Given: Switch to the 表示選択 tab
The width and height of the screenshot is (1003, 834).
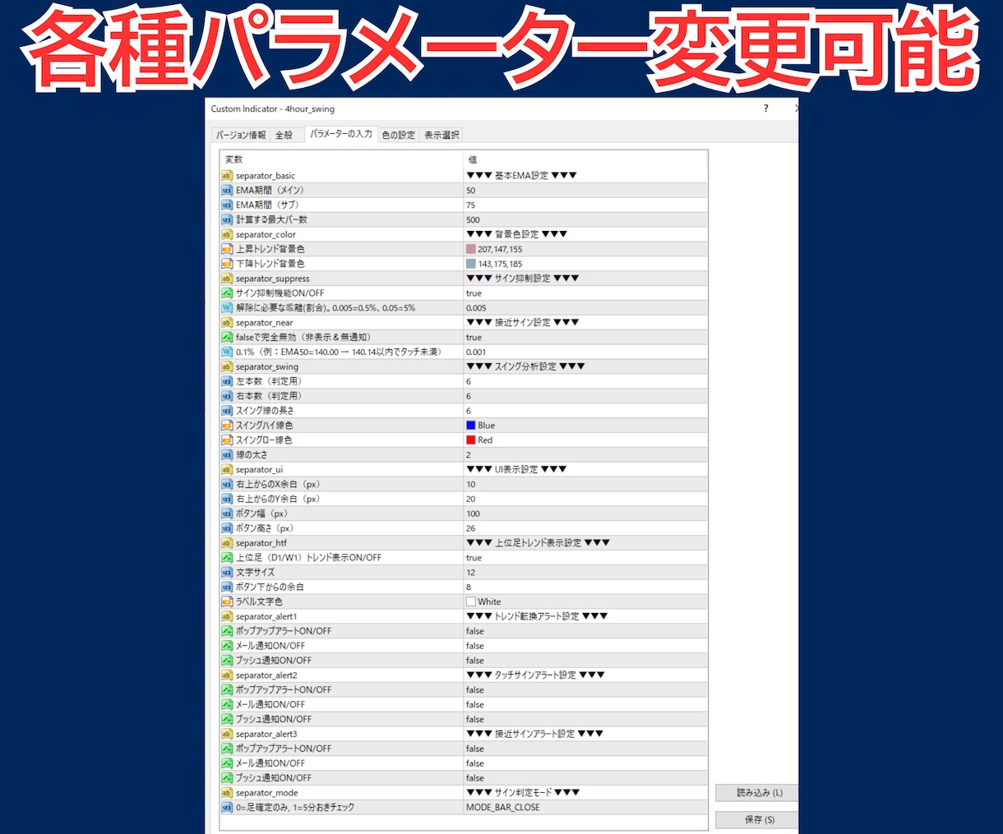Looking at the screenshot, I should 441,135.
